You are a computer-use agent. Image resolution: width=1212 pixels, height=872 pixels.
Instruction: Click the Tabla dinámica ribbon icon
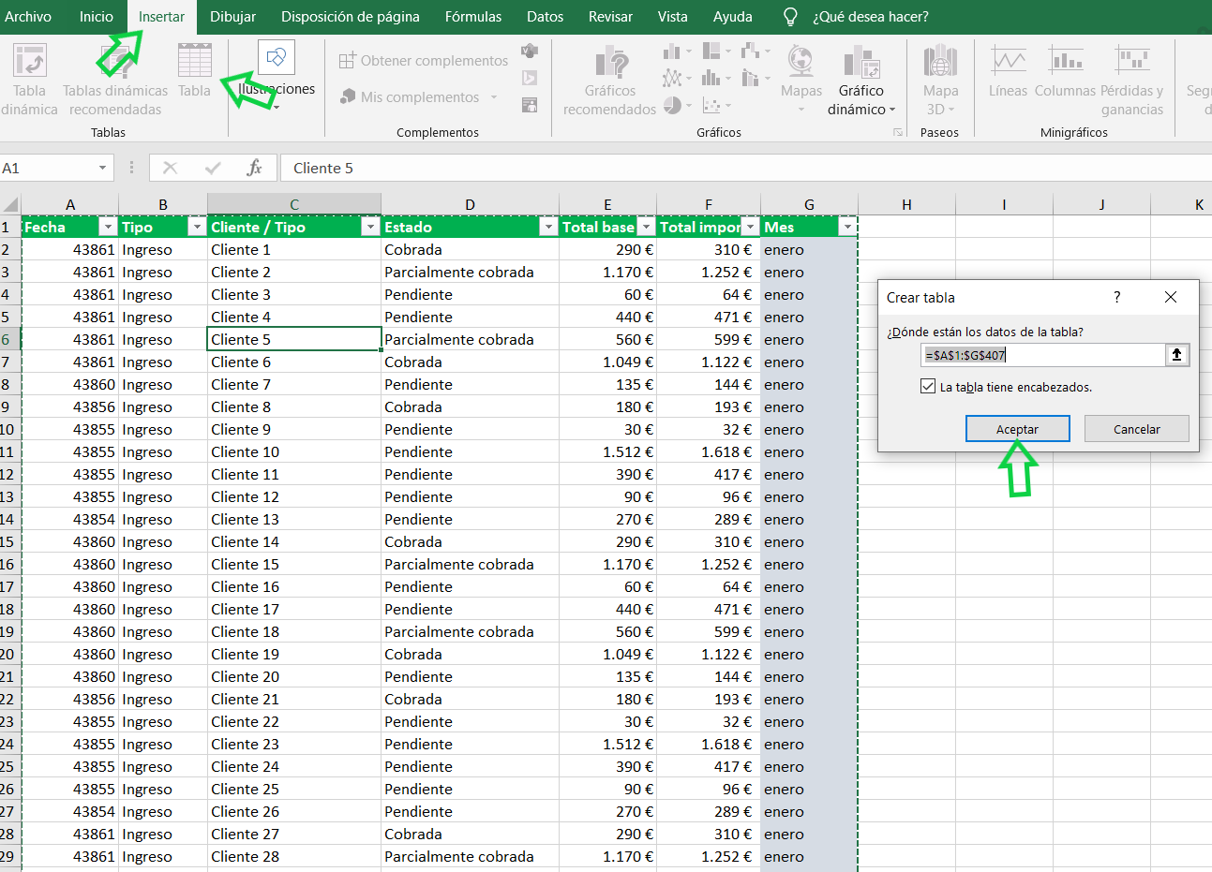pyautogui.click(x=29, y=62)
